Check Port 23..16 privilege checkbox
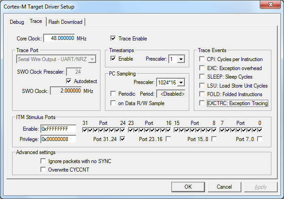This screenshot has width=284, height=199. (x=168, y=139)
